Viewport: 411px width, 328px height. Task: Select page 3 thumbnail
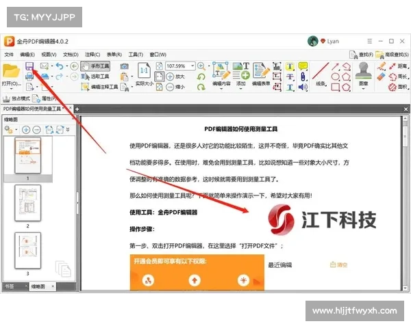click(28, 251)
